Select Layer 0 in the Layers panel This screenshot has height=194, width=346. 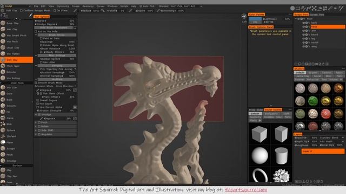point(323,151)
